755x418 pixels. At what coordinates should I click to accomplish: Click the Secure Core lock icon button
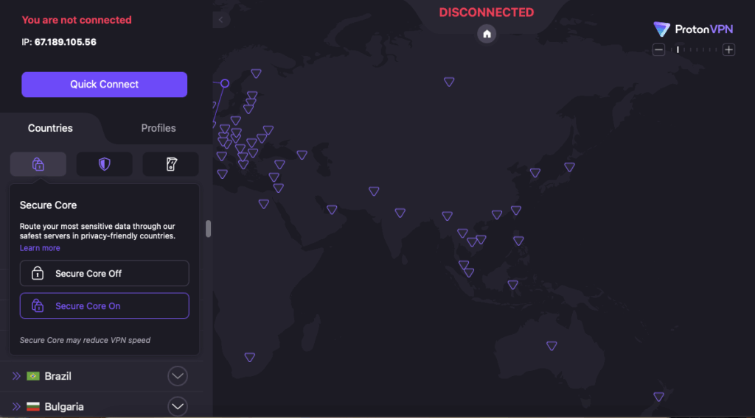point(38,164)
